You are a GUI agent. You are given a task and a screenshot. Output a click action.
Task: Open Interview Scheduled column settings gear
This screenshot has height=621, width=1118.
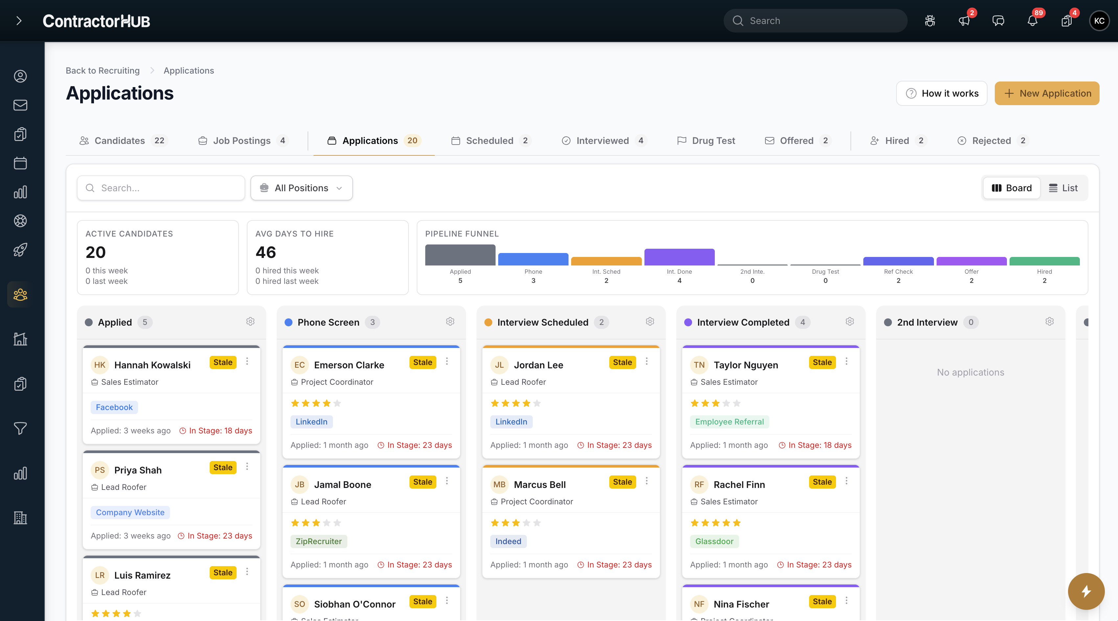[650, 322]
